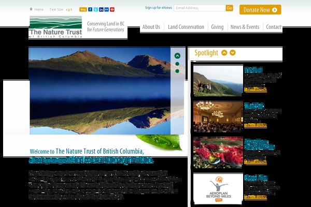Open the red salmon thumbnail
311x207 pixels.
point(218,153)
